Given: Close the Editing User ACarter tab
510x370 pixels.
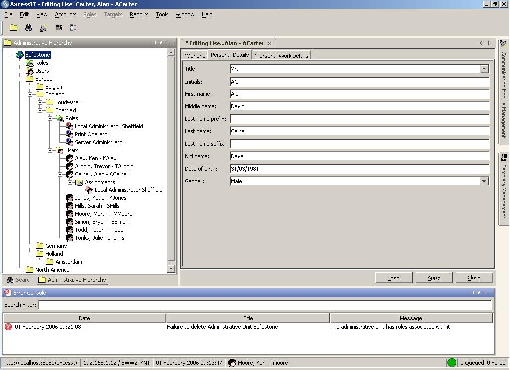Looking at the screenshot, I should coord(269,43).
